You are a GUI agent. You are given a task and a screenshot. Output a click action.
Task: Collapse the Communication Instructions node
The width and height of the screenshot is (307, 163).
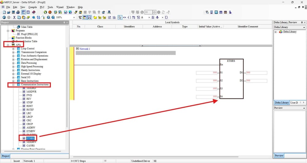click(13, 85)
